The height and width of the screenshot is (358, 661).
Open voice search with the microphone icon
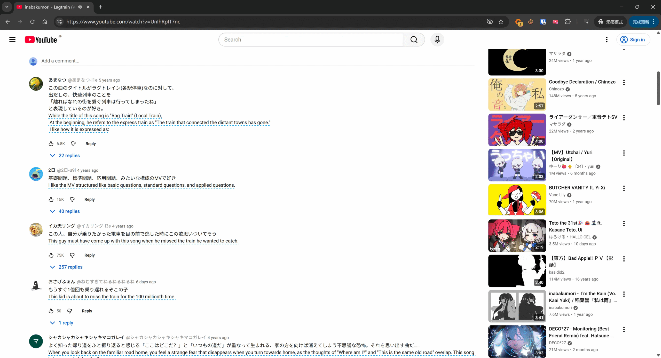437,39
